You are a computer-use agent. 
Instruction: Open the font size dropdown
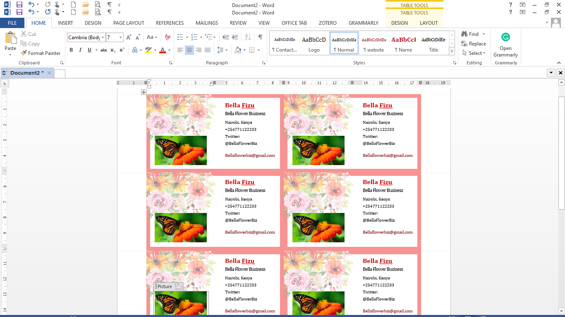point(120,37)
